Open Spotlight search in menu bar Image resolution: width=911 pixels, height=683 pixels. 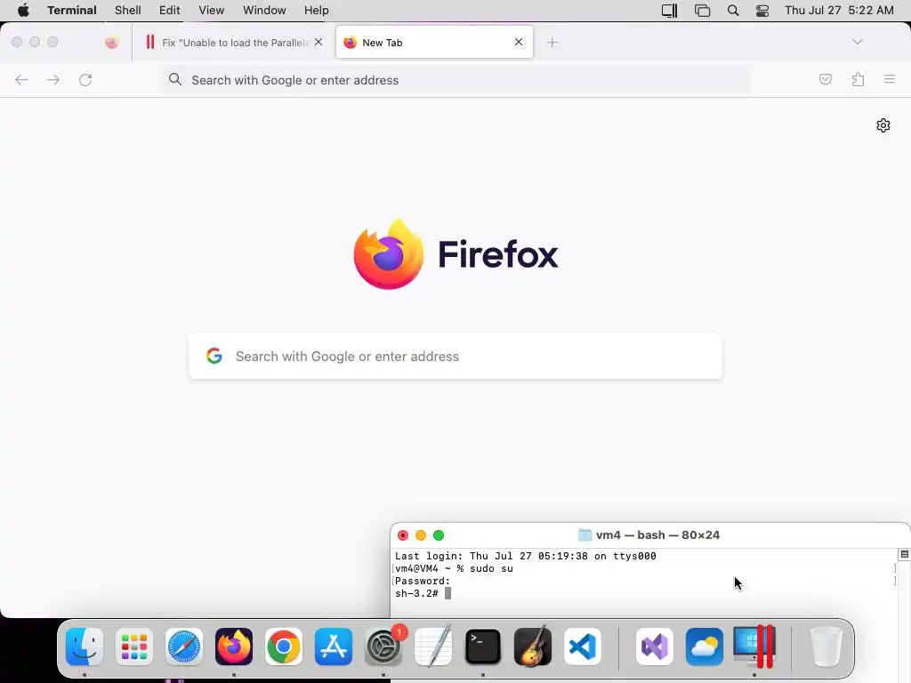(x=733, y=11)
